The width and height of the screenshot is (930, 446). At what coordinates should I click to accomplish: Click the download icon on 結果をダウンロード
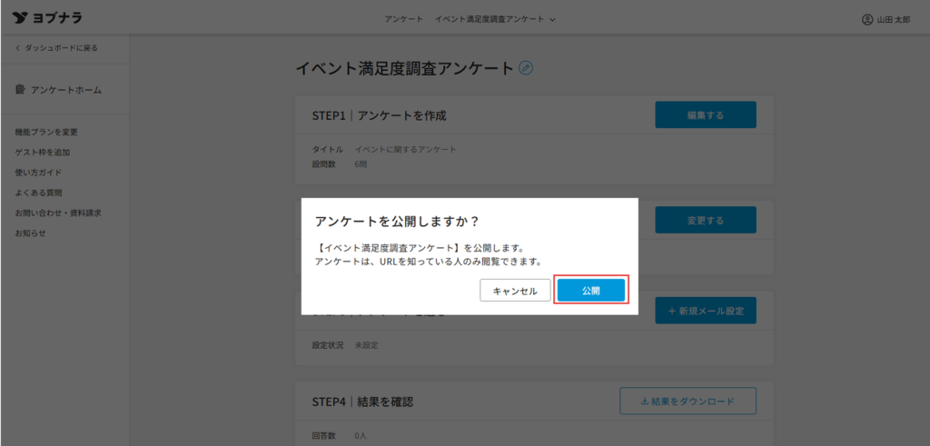click(x=644, y=401)
